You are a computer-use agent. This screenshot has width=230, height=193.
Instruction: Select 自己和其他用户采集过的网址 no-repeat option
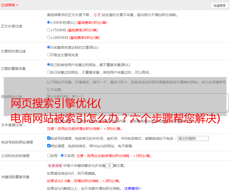(49, 65)
